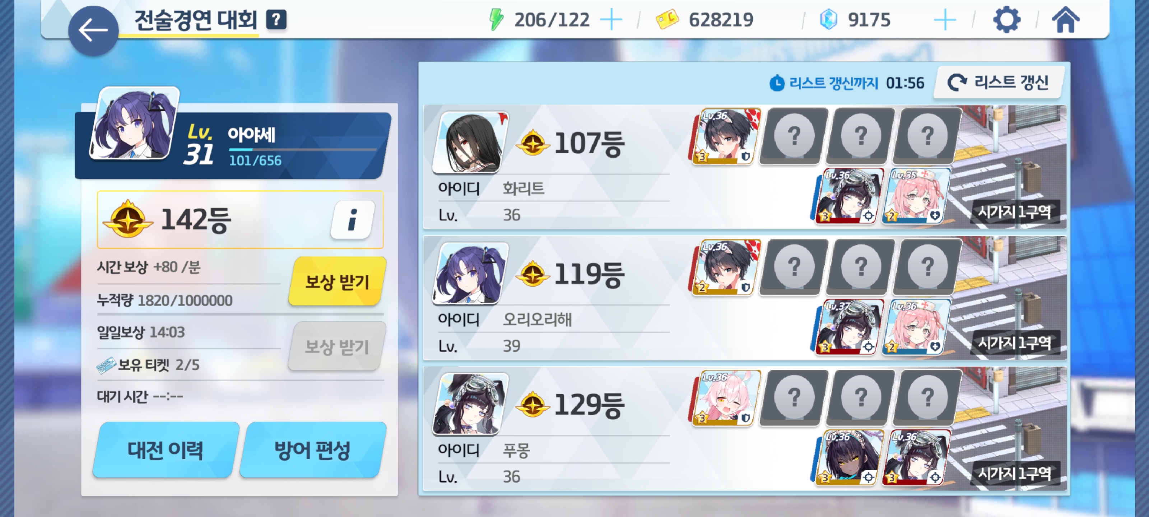The width and height of the screenshot is (1149, 517).
Task: Open 방어 편성 defense formation
Action: click(313, 450)
